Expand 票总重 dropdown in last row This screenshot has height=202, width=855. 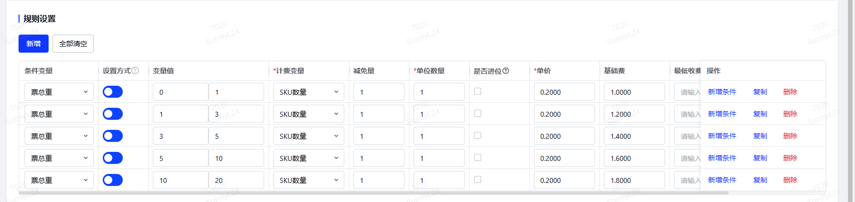pyautogui.click(x=59, y=180)
